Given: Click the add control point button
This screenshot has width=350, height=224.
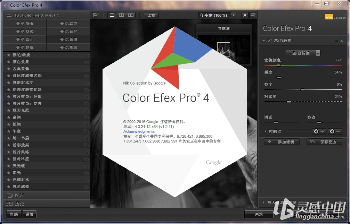Looking at the screenshot, I should (x=319, y=132).
